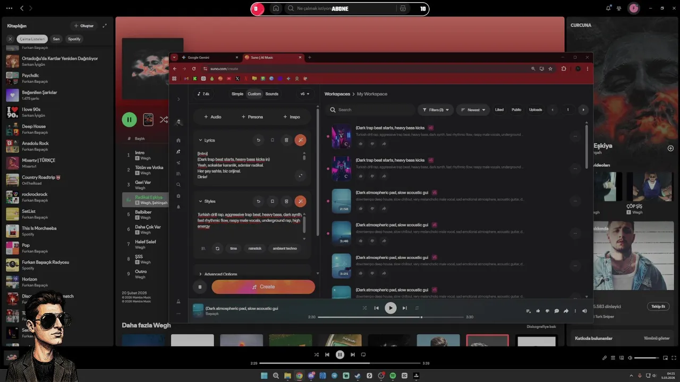Viewport: 680px width, 382px height.
Task: Toggle repeat in Spotify bottom player
Action: pyautogui.click(x=363, y=354)
